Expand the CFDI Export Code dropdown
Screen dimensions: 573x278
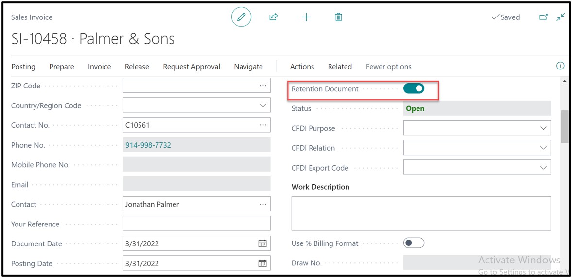coord(543,168)
